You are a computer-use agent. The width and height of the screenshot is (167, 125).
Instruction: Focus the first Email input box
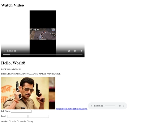[x=17, y=116]
